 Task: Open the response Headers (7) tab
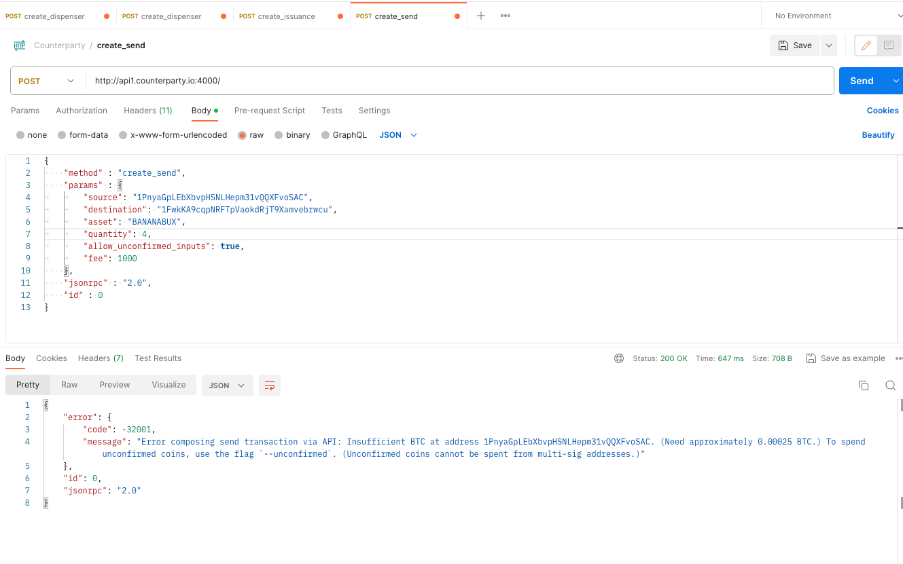tap(101, 358)
